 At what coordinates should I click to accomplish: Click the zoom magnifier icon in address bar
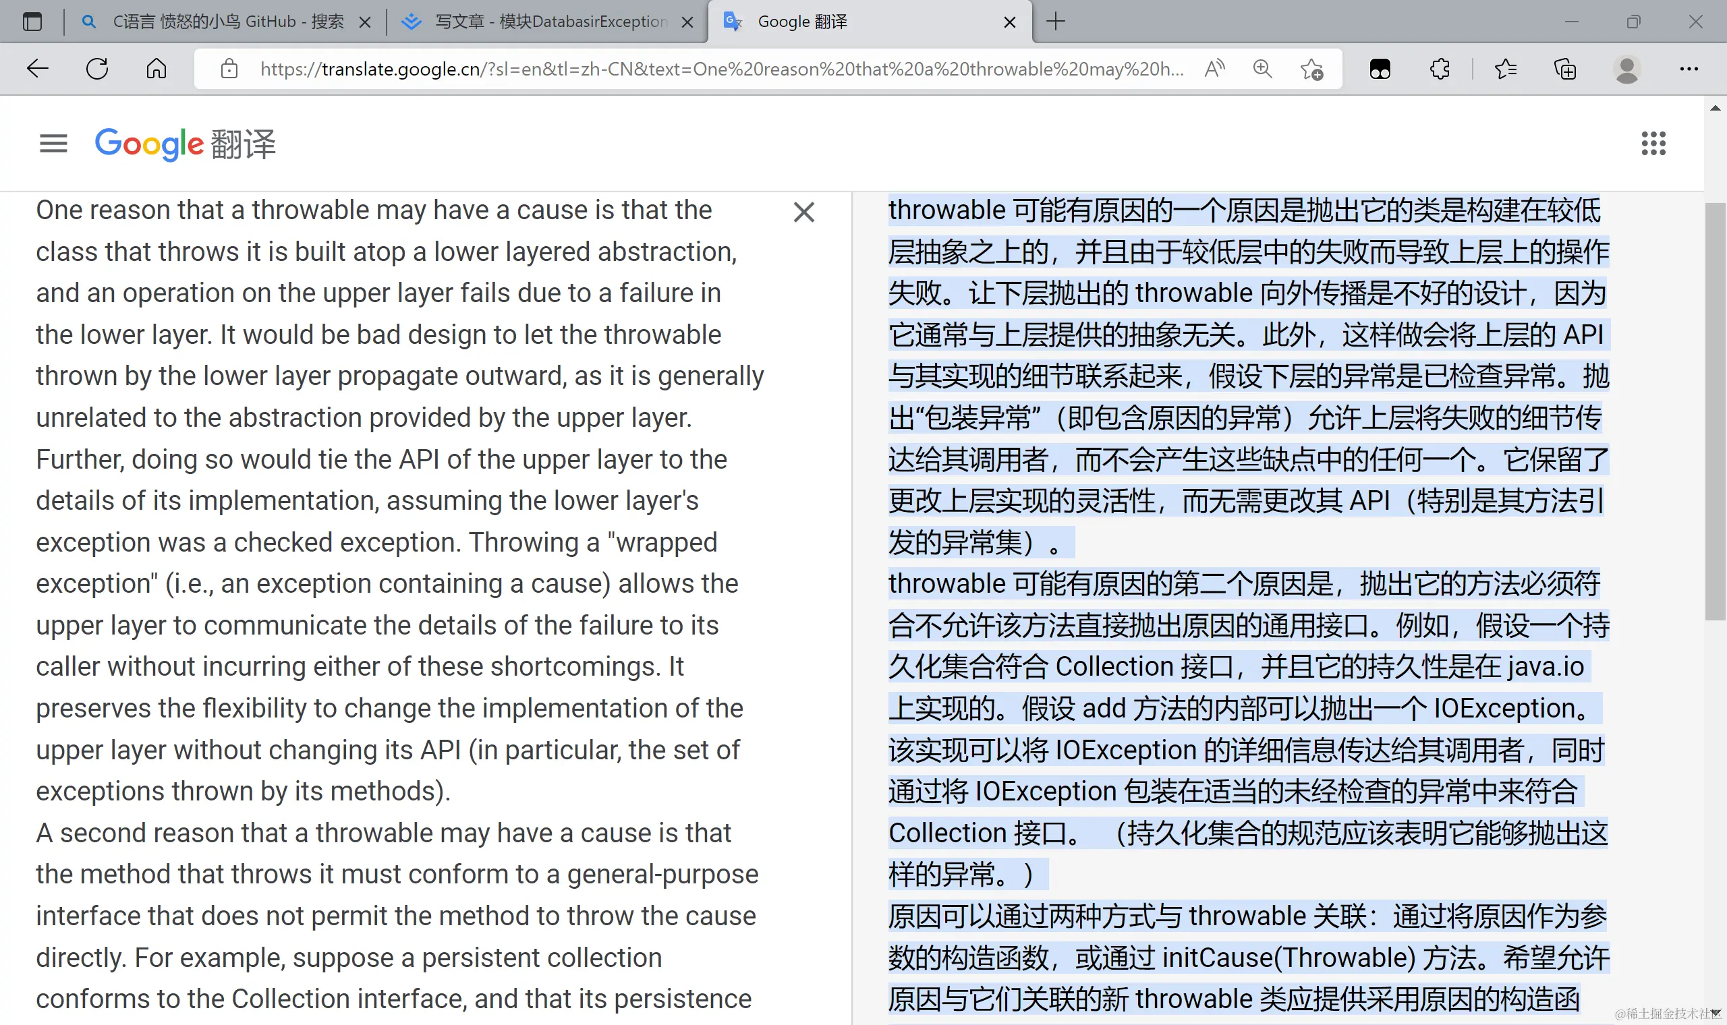point(1262,69)
